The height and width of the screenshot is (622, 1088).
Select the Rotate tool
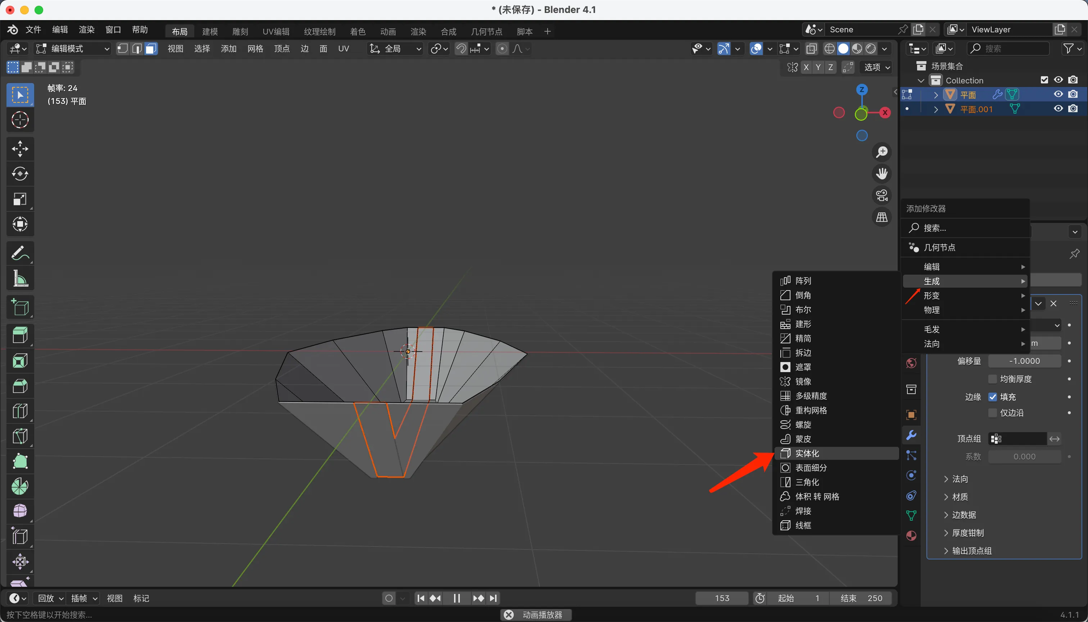pyautogui.click(x=20, y=174)
